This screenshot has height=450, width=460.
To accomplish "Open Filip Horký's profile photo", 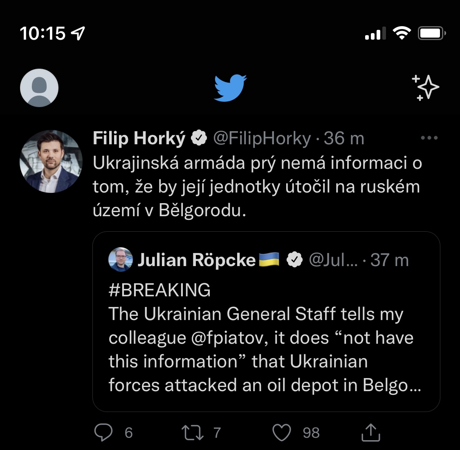I will coord(51,161).
